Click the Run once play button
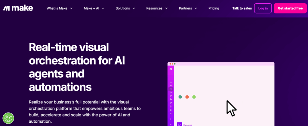This screenshot has width=308, height=126. click(180, 124)
